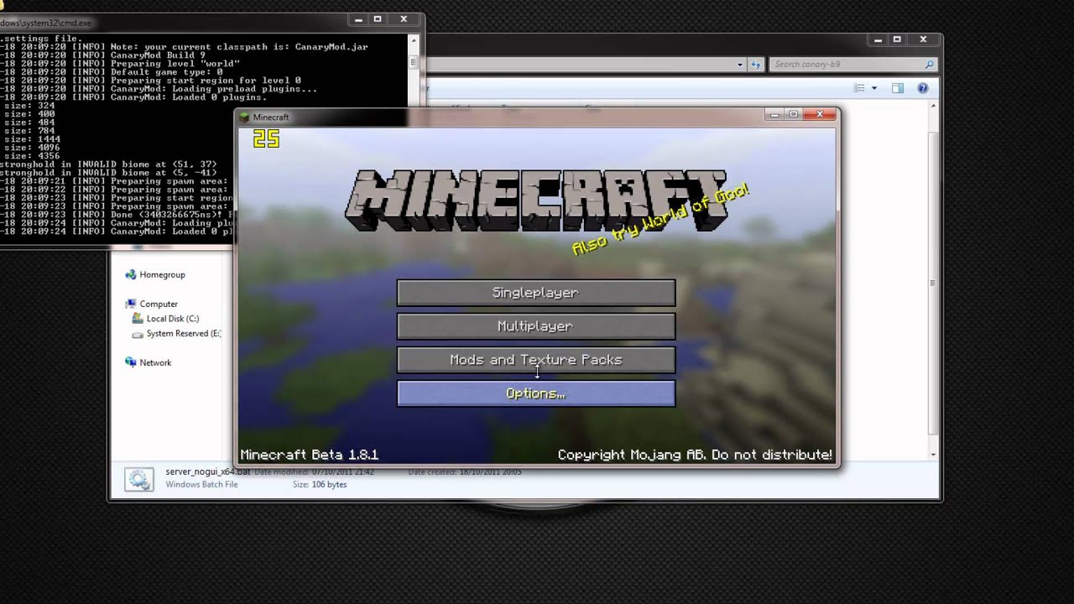
Task: Open Mods and Texture Packs
Action: [x=535, y=360]
